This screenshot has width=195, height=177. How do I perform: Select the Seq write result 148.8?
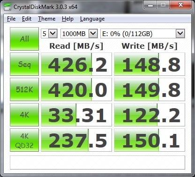coord(150,64)
